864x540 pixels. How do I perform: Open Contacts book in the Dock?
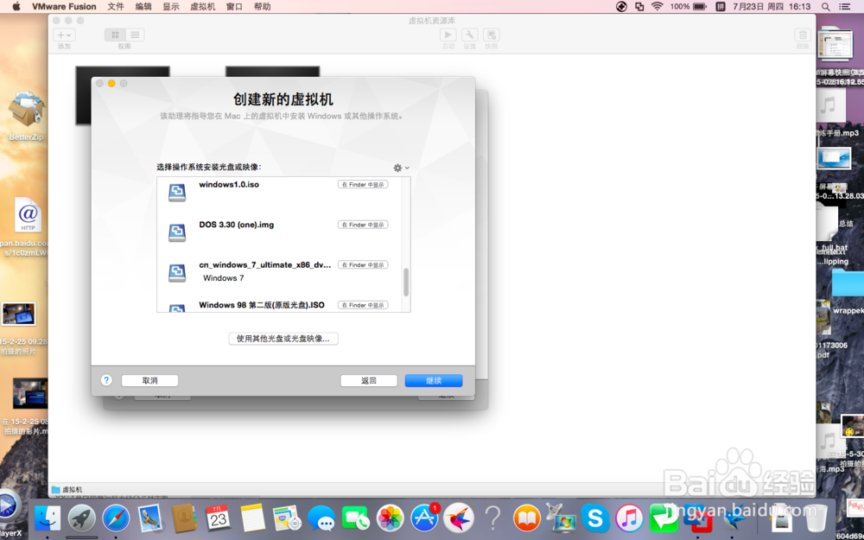[x=184, y=518]
